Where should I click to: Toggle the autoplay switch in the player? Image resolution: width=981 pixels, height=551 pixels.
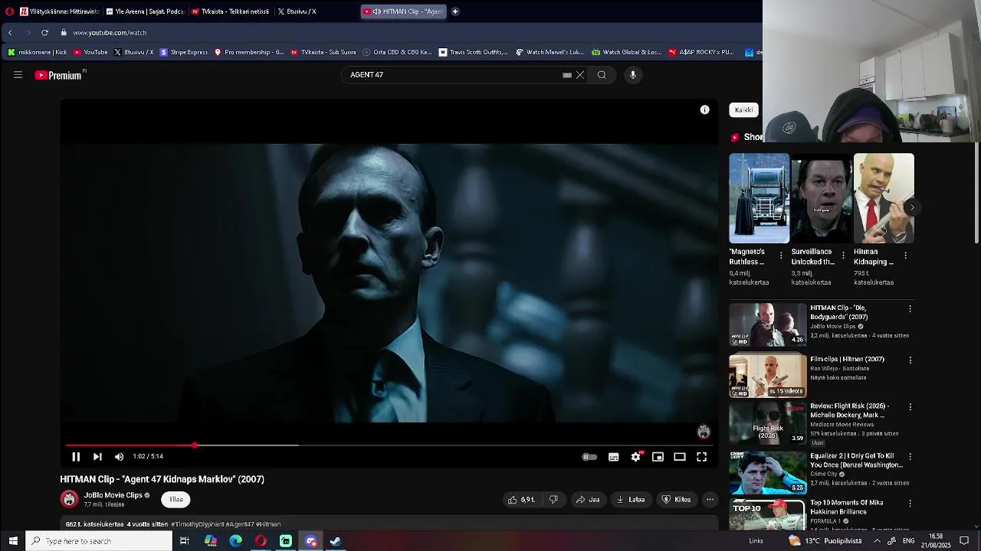(x=589, y=457)
